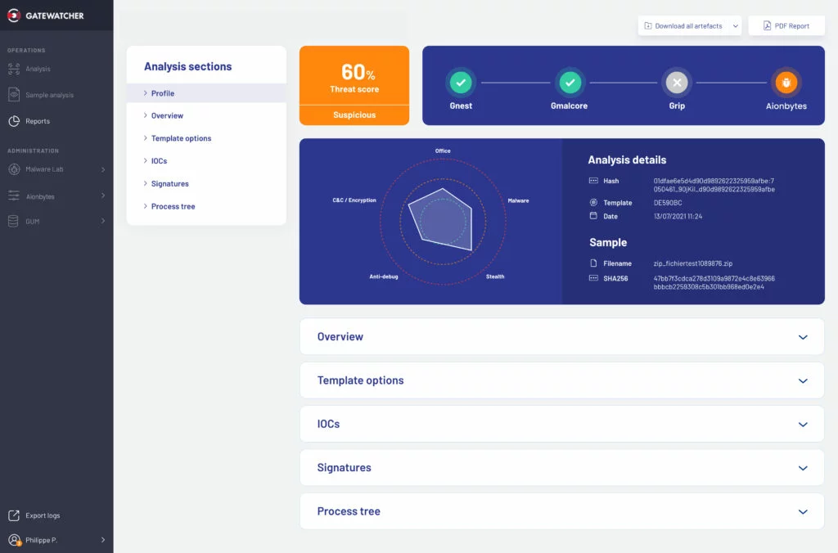Select Signatures in Analysis sections list
Screen dimensions: 838x553
point(206,183)
